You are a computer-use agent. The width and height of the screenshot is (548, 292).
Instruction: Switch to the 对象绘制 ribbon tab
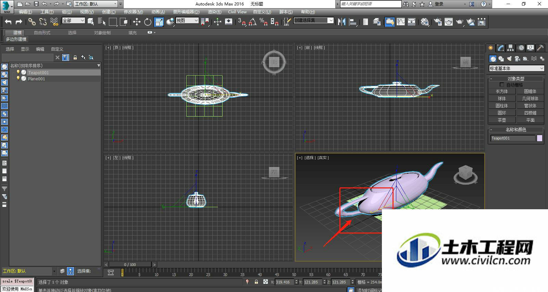click(102, 32)
